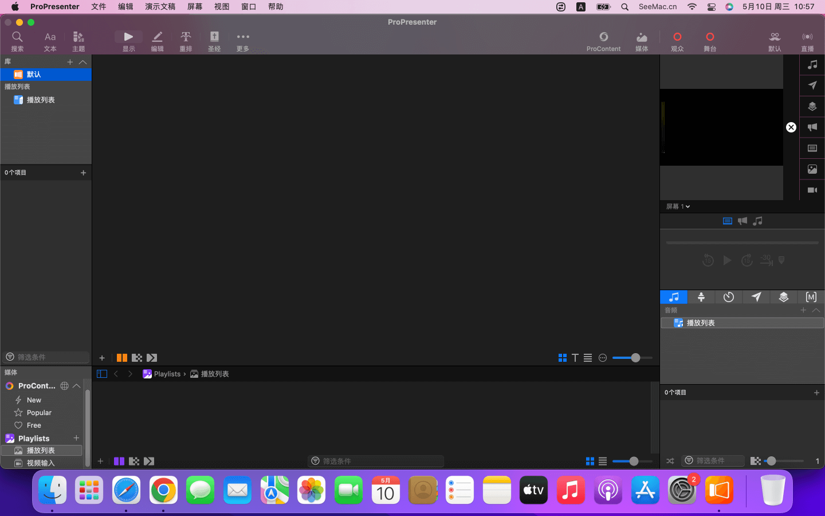Open the Presentation (演示文稿) menu

coord(160,7)
